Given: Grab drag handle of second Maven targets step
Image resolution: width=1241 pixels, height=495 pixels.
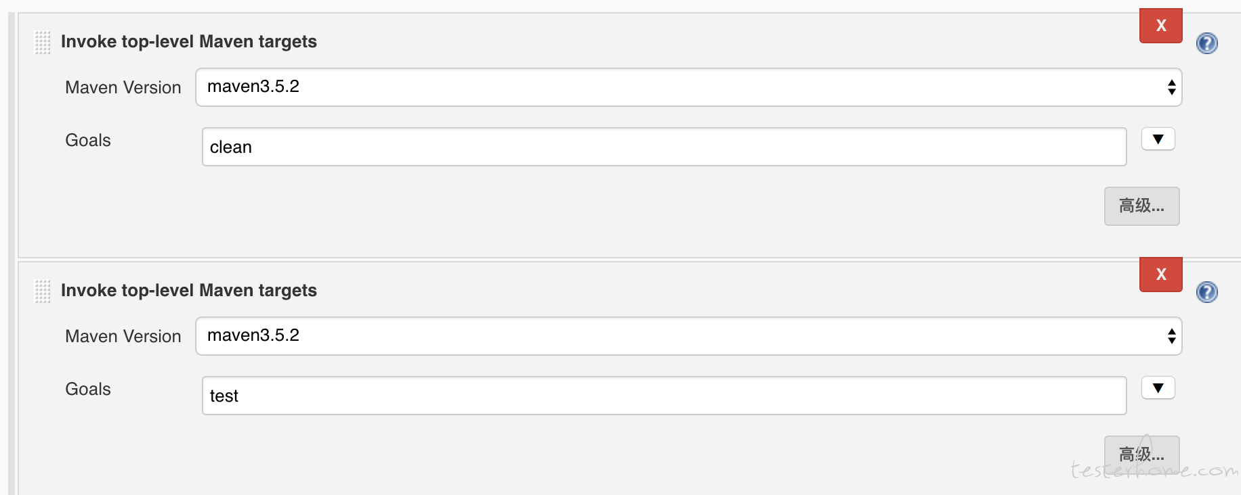Looking at the screenshot, I should (x=43, y=291).
